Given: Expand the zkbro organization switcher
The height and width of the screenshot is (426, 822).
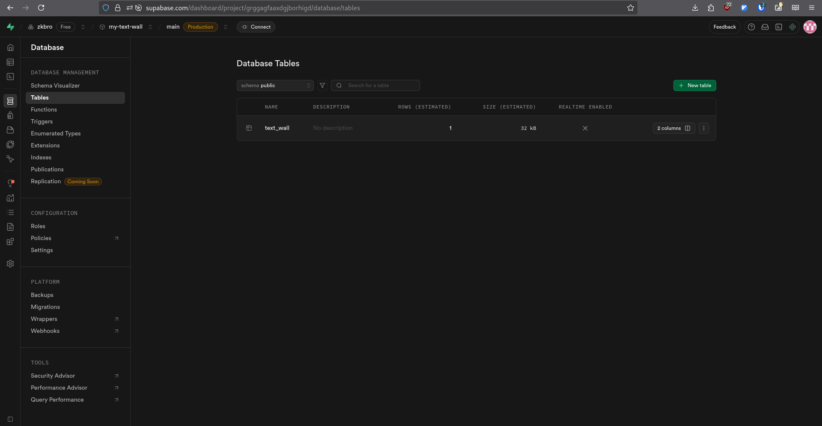Looking at the screenshot, I should pyautogui.click(x=83, y=27).
